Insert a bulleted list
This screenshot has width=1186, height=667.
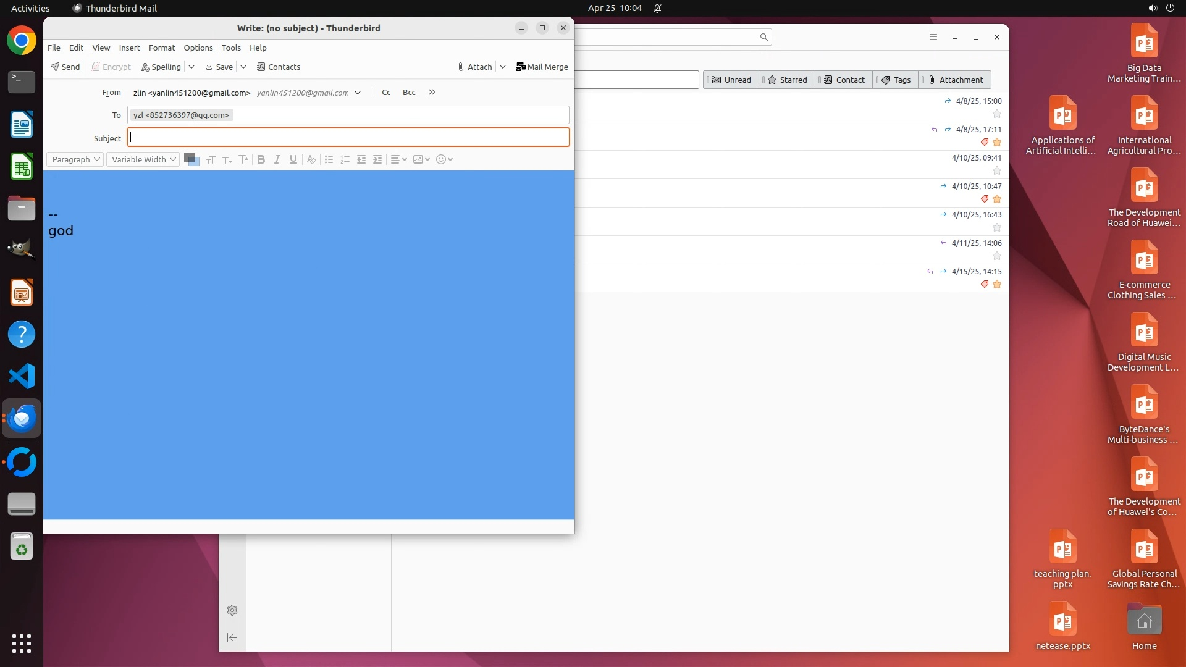pyautogui.click(x=329, y=159)
